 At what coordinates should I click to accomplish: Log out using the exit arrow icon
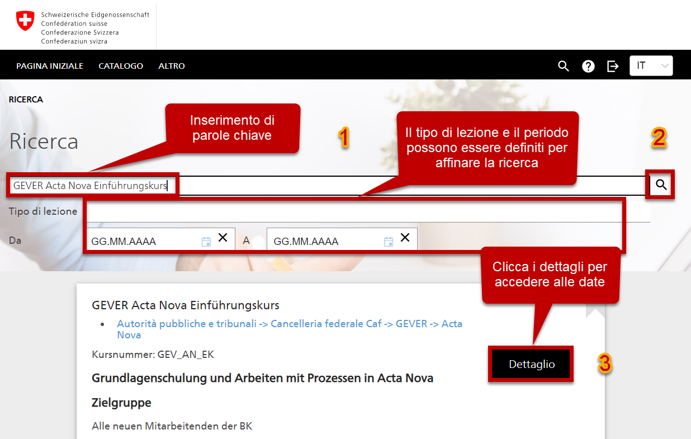click(613, 66)
